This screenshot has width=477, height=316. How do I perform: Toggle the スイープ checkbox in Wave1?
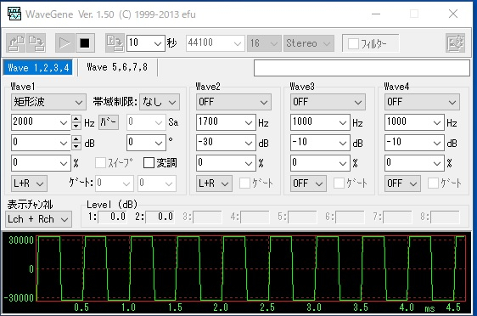point(100,163)
